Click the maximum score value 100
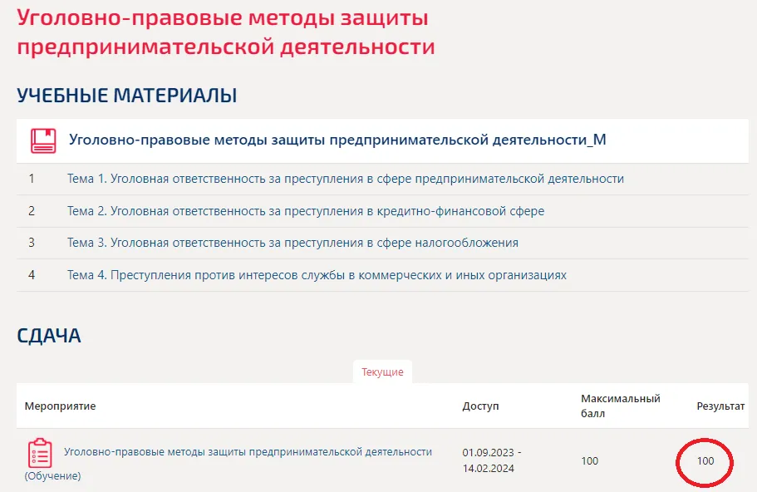The image size is (757, 492). coord(589,461)
